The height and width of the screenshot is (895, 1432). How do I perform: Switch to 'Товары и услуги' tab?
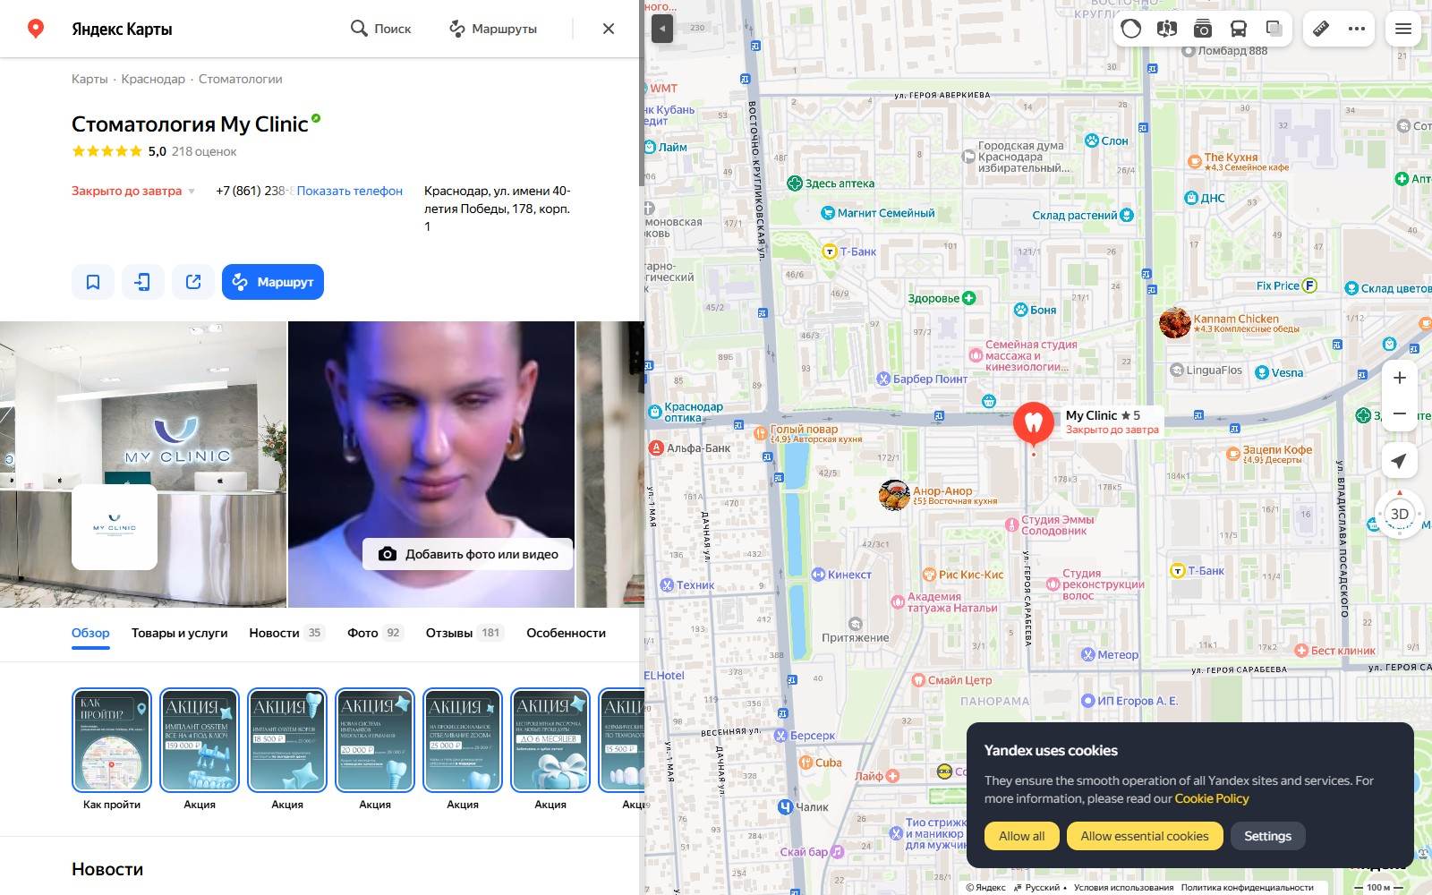(x=180, y=633)
